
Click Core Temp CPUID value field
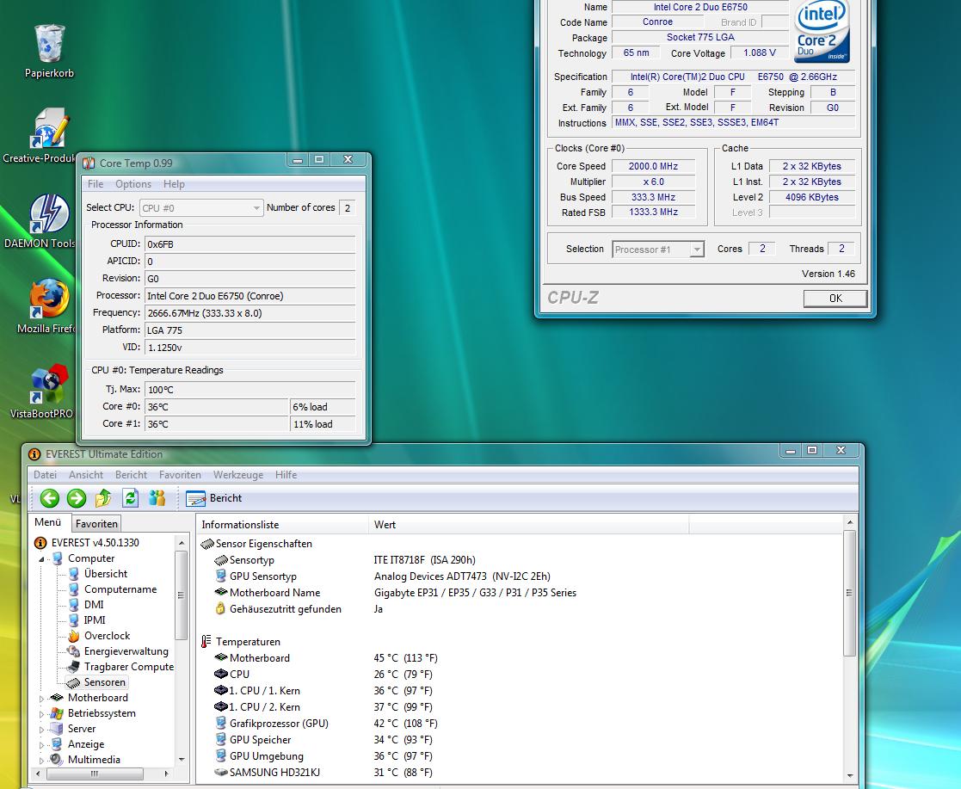(x=249, y=244)
